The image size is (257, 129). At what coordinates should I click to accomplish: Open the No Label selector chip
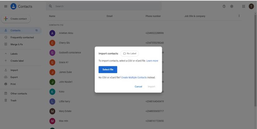(x=130, y=53)
